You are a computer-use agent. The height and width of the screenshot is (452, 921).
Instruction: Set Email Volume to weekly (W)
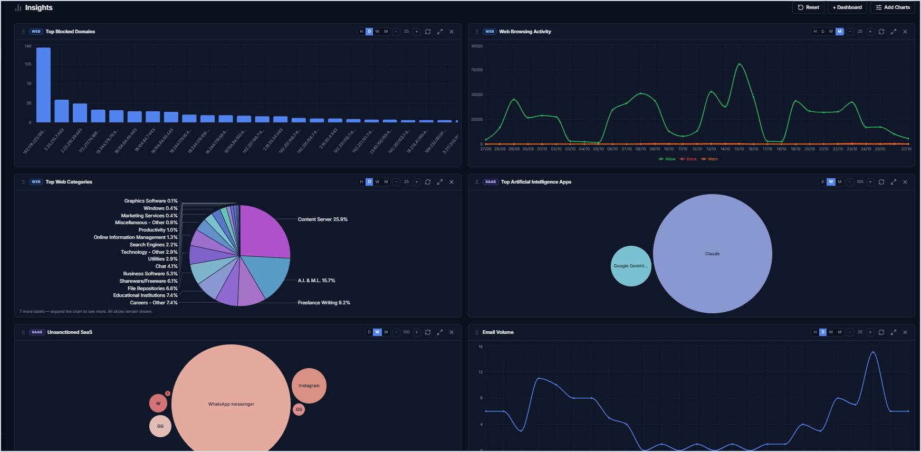[831, 332]
